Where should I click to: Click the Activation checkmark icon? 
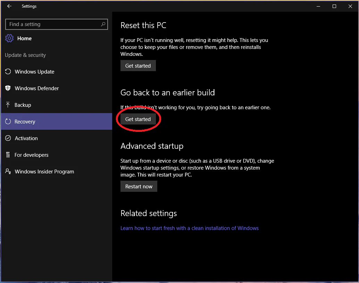point(8,138)
